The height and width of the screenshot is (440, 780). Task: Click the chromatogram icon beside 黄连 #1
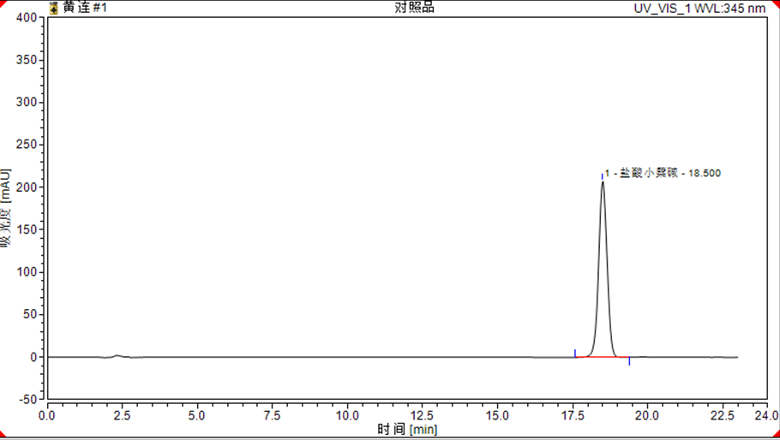point(54,8)
